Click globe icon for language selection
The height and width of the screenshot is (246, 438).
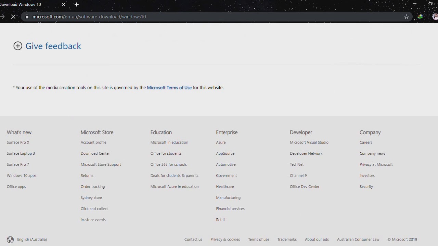[10, 240]
